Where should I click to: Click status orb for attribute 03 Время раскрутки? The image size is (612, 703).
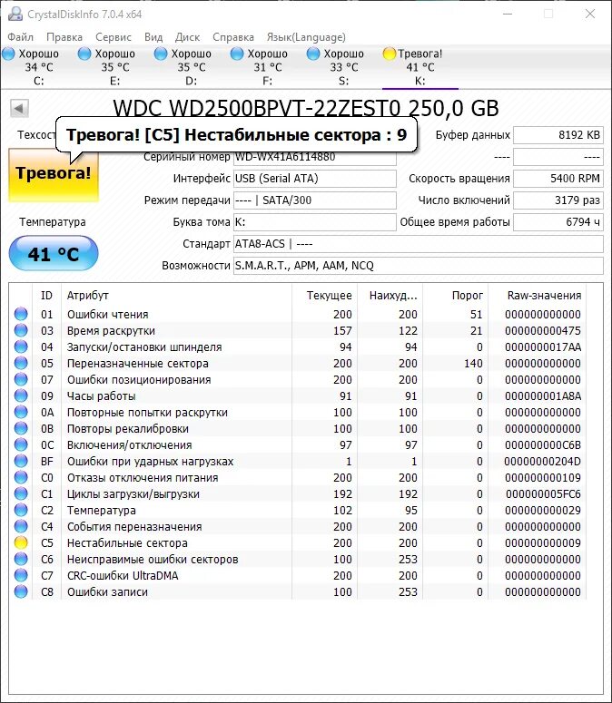[x=21, y=330]
